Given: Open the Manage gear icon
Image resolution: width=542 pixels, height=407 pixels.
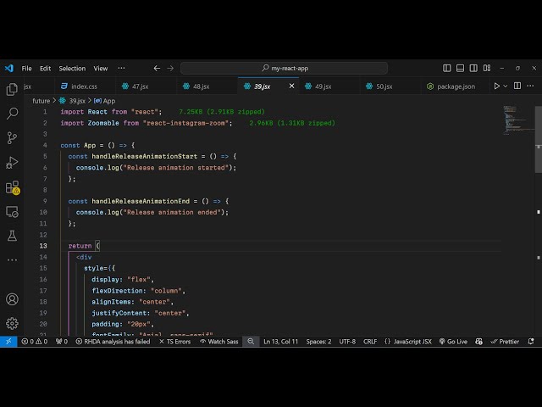Looking at the screenshot, I should point(12,323).
